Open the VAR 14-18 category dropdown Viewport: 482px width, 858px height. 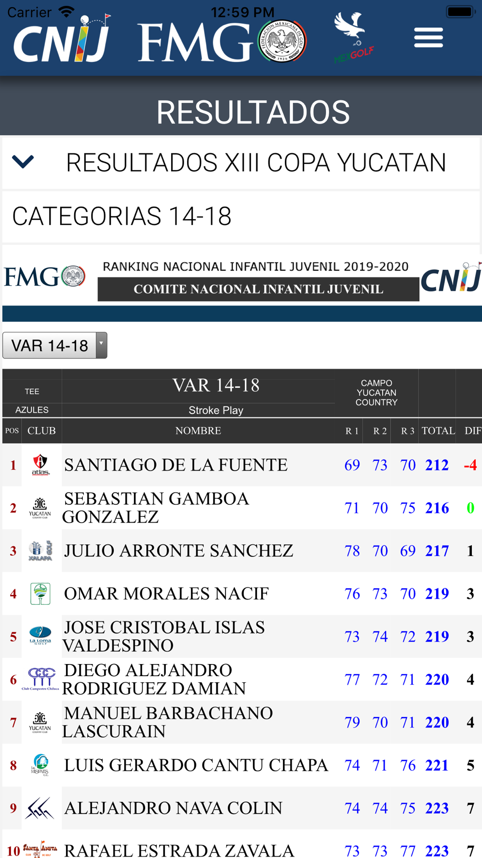pyautogui.click(x=54, y=346)
